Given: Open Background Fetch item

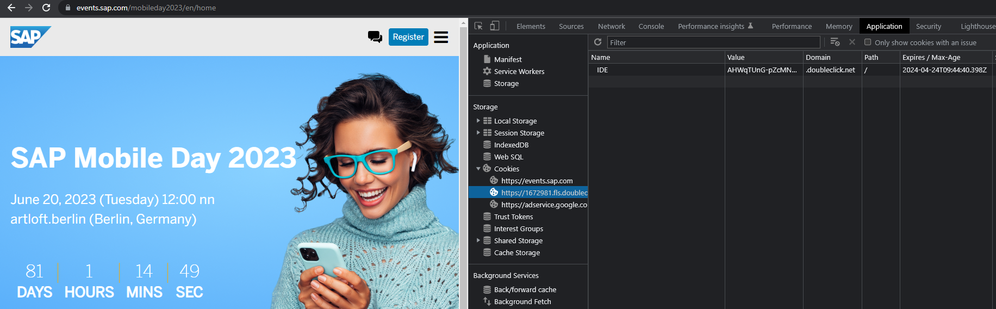Looking at the screenshot, I should coord(522,301).
